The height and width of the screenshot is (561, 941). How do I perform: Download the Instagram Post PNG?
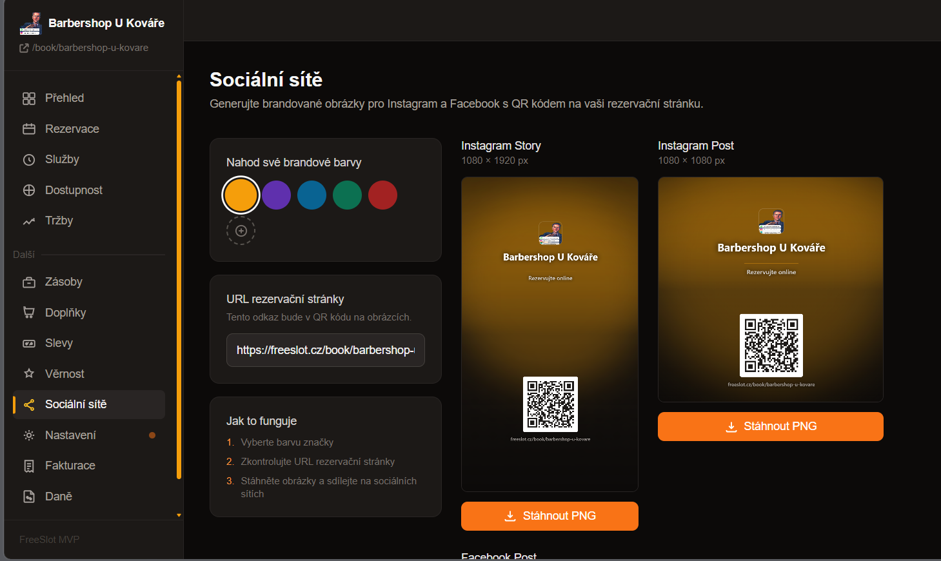pyautogui.click(x=771, y=426)
